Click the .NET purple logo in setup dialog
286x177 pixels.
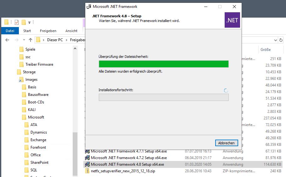click(232, 20)
